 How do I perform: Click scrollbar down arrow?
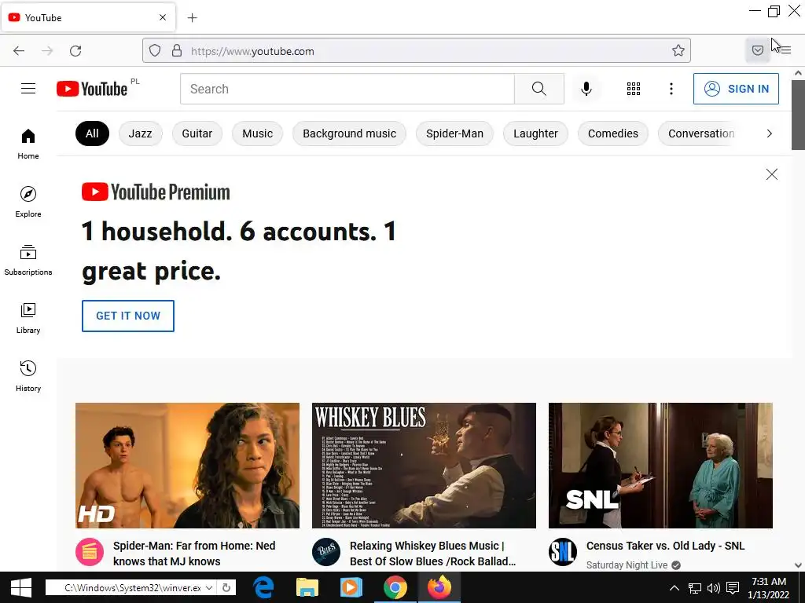pyautogui.click(x=799, y=565)
